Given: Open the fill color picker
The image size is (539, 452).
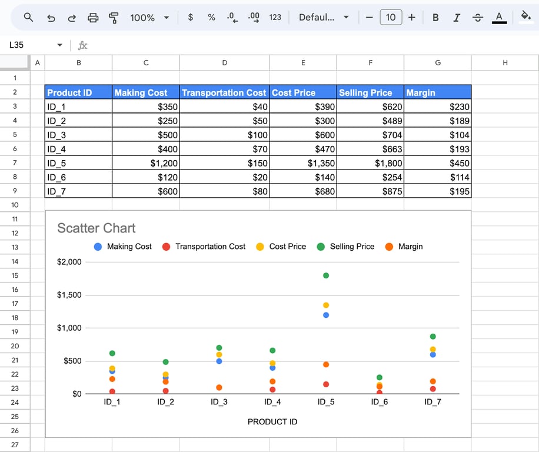Looking at the screenshot, I should [525, 16].
